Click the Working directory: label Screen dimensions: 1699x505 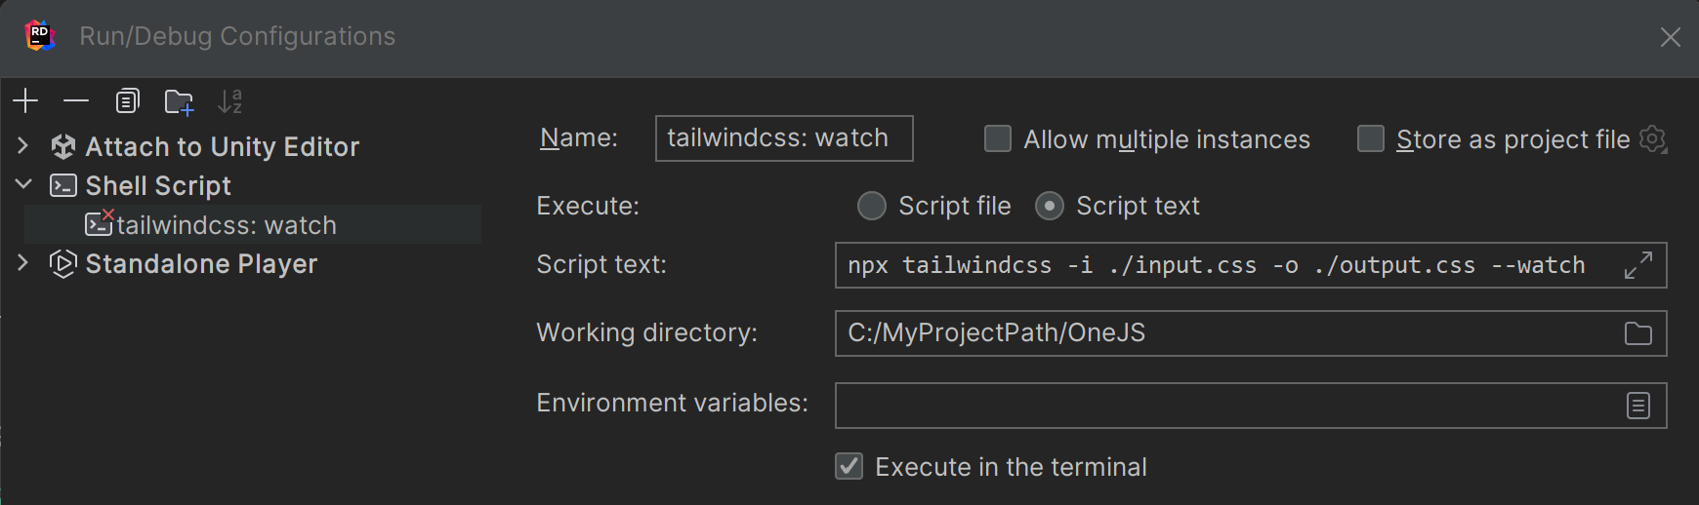tap(646, 333)
